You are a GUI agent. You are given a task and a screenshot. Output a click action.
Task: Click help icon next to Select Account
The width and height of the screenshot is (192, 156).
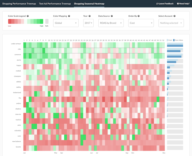tap(174, 16)
